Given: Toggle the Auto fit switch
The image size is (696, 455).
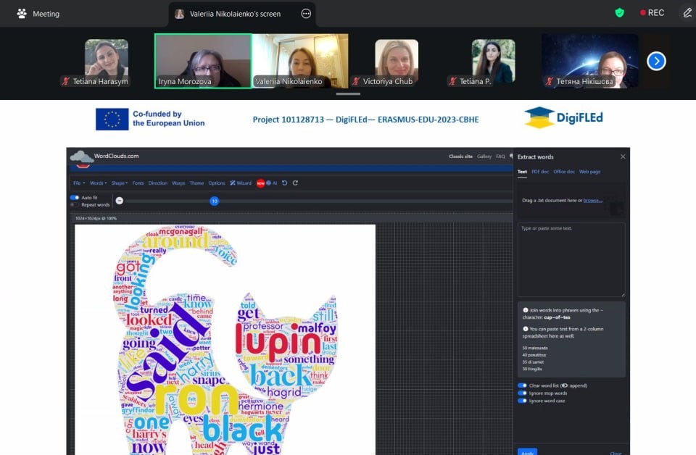Looking at the screenshot, I should [75, 197].
